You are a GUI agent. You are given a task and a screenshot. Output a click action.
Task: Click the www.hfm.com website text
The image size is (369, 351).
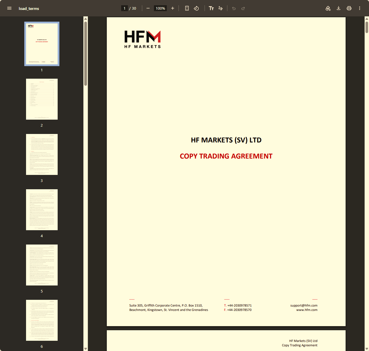point(307,310)
